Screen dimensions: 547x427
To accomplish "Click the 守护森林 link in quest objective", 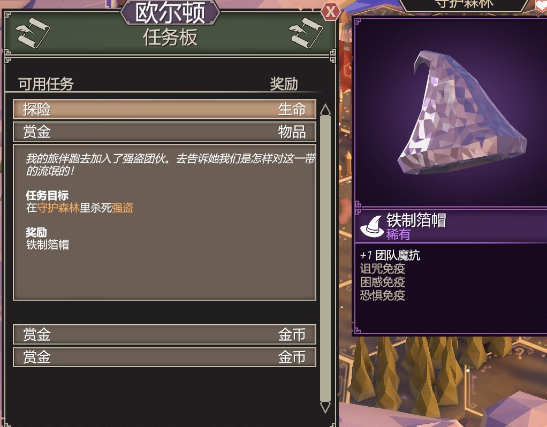I will click(x=58, y=208).
